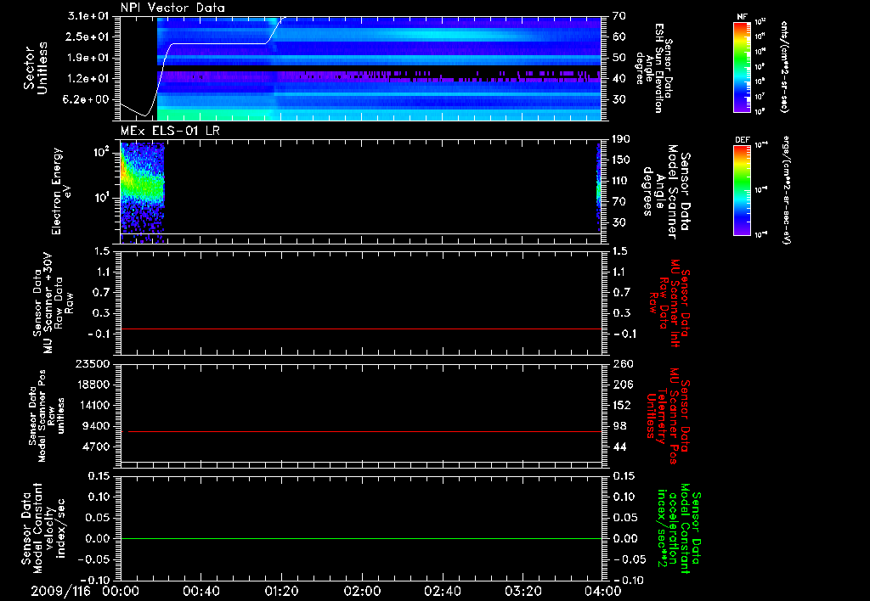Click the MU Scanner +30V Raw Data title
The width and height of the screenshot is (870, 601).
[x=53, y=303]
